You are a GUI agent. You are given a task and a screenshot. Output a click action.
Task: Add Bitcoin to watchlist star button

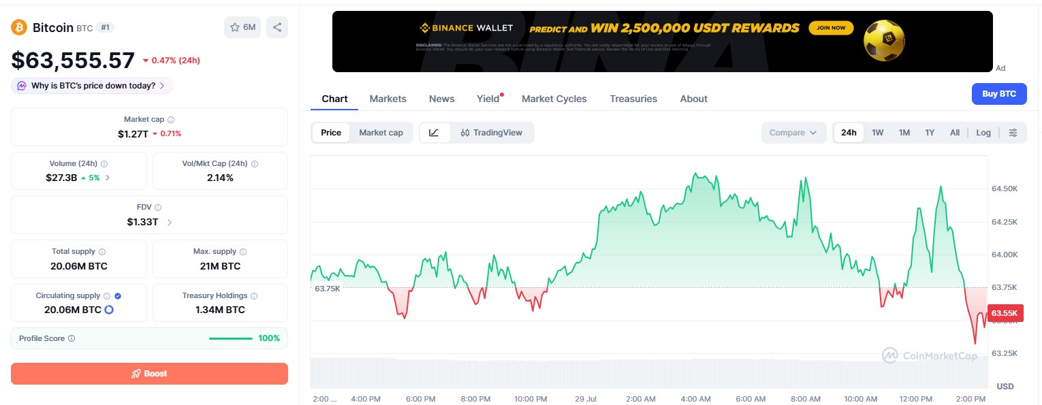tap(242, 27)
